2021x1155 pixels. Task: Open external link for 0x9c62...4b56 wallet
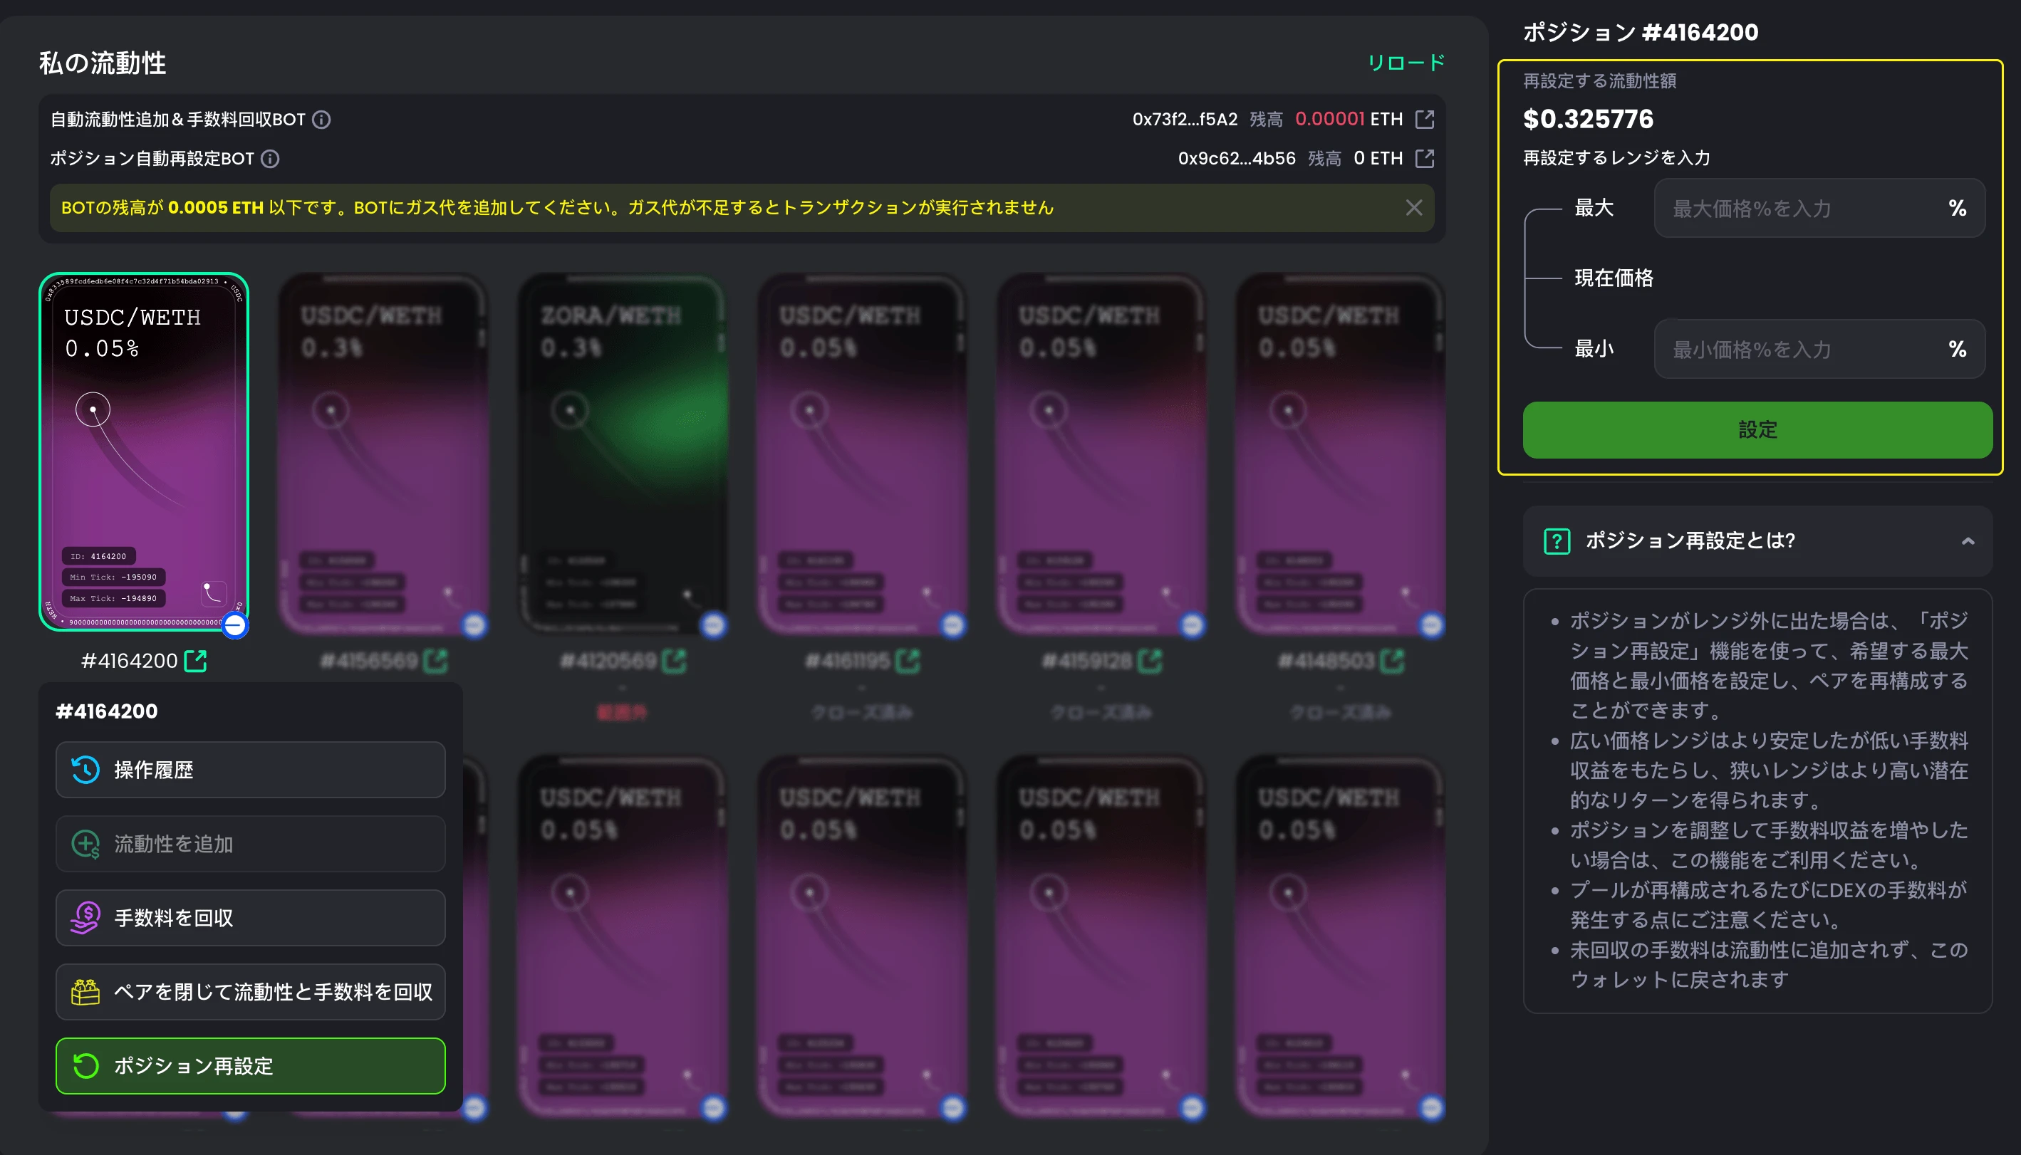point(1425,159)
